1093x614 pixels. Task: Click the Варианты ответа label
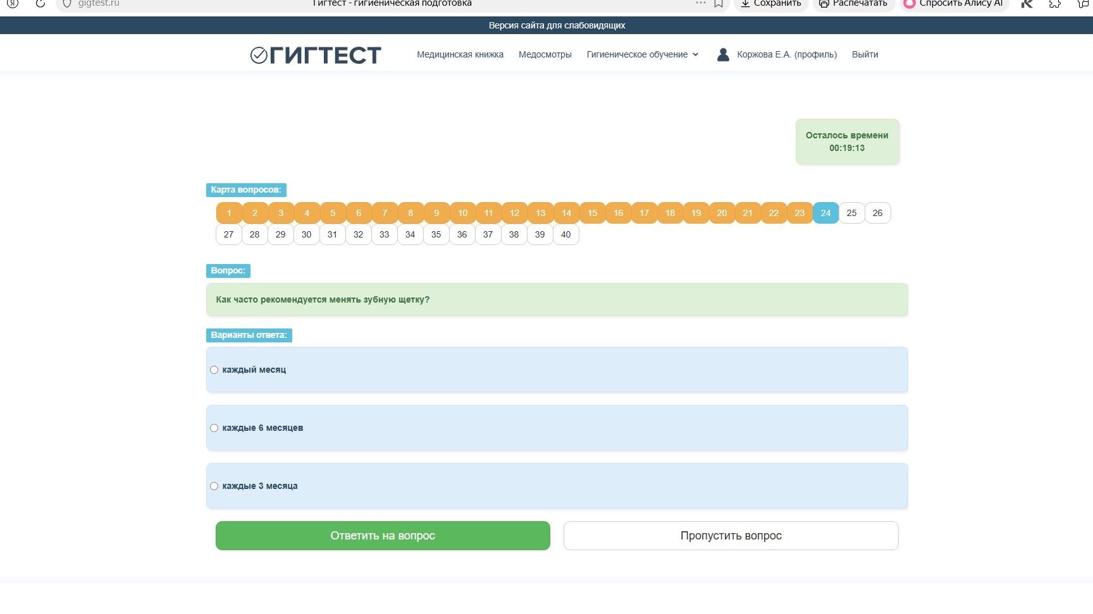tap(249, 335)
